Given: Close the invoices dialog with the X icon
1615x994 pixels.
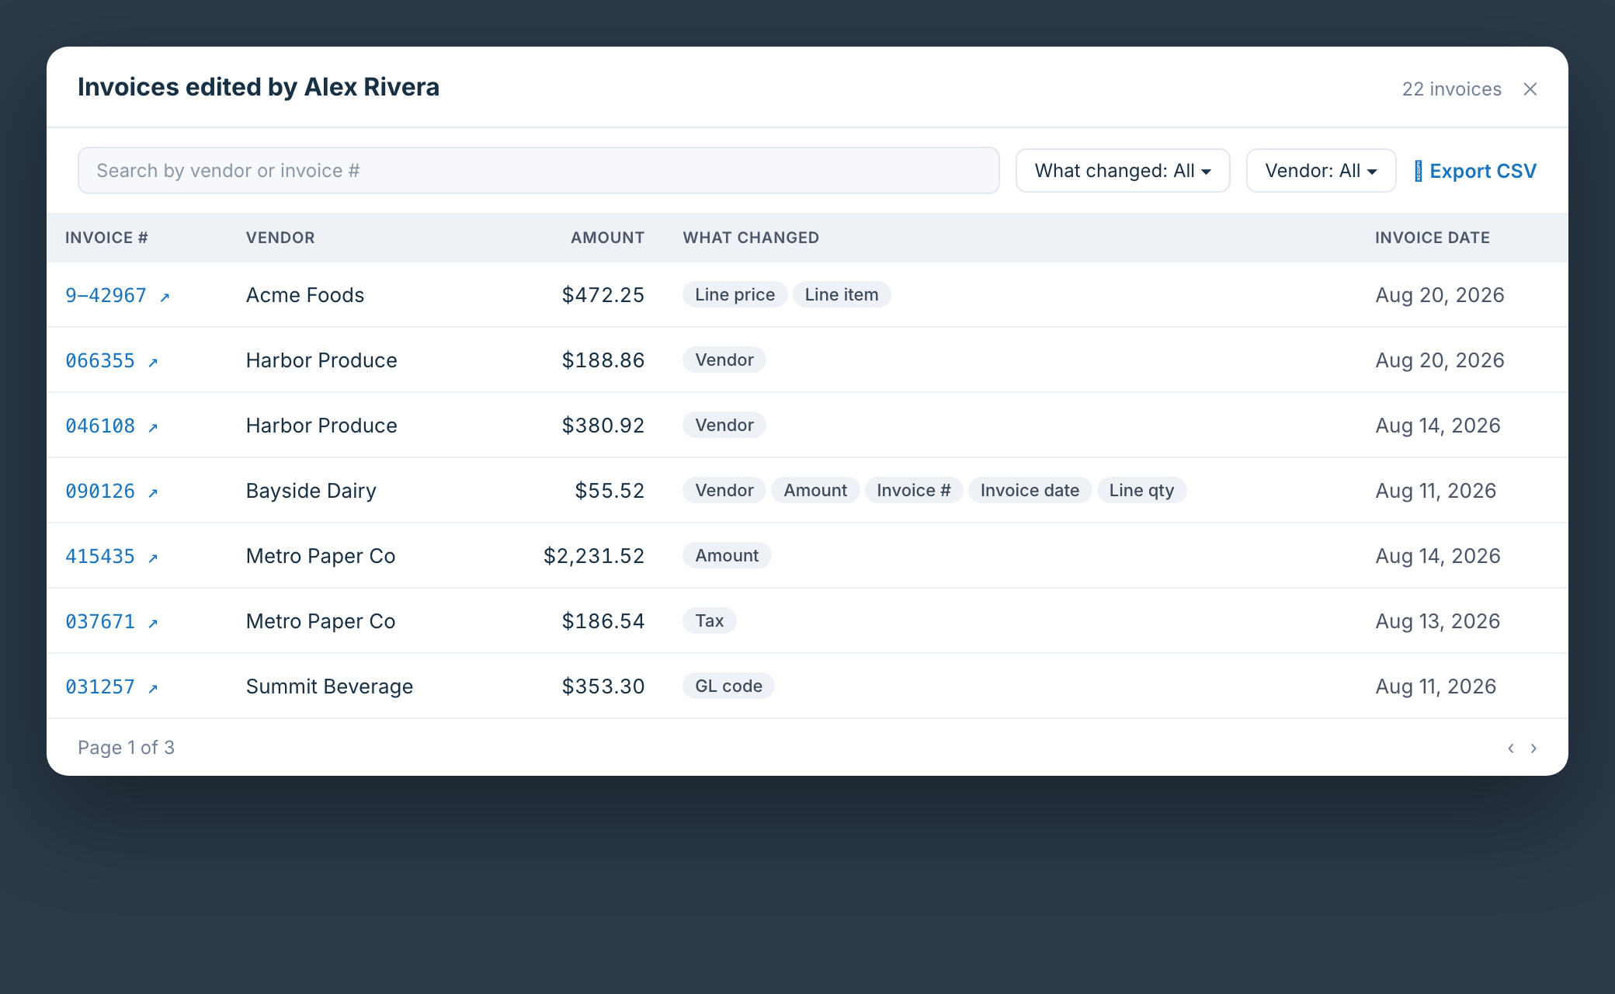Looking at the screenshot, I should pyautogui.click(x=1530, y=89).
